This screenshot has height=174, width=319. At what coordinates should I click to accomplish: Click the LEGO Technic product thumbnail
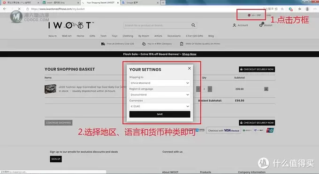[x=50, y=89]
